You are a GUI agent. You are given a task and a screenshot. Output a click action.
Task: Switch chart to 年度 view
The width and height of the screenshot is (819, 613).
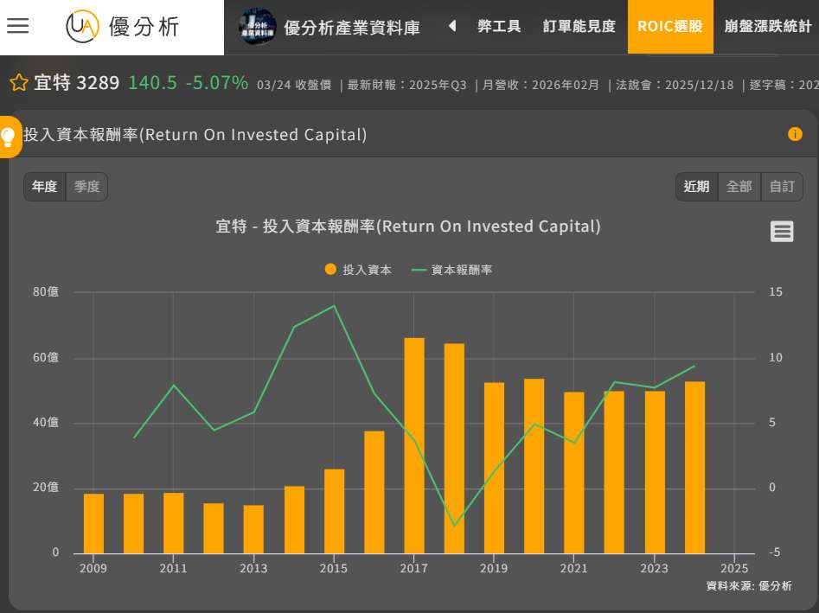(x=45, y=187)
